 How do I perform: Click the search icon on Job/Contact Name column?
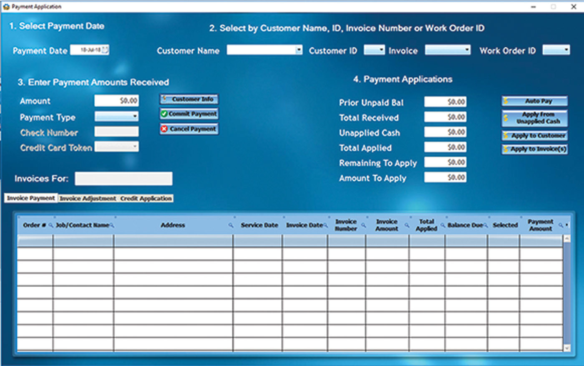point(111,225)
